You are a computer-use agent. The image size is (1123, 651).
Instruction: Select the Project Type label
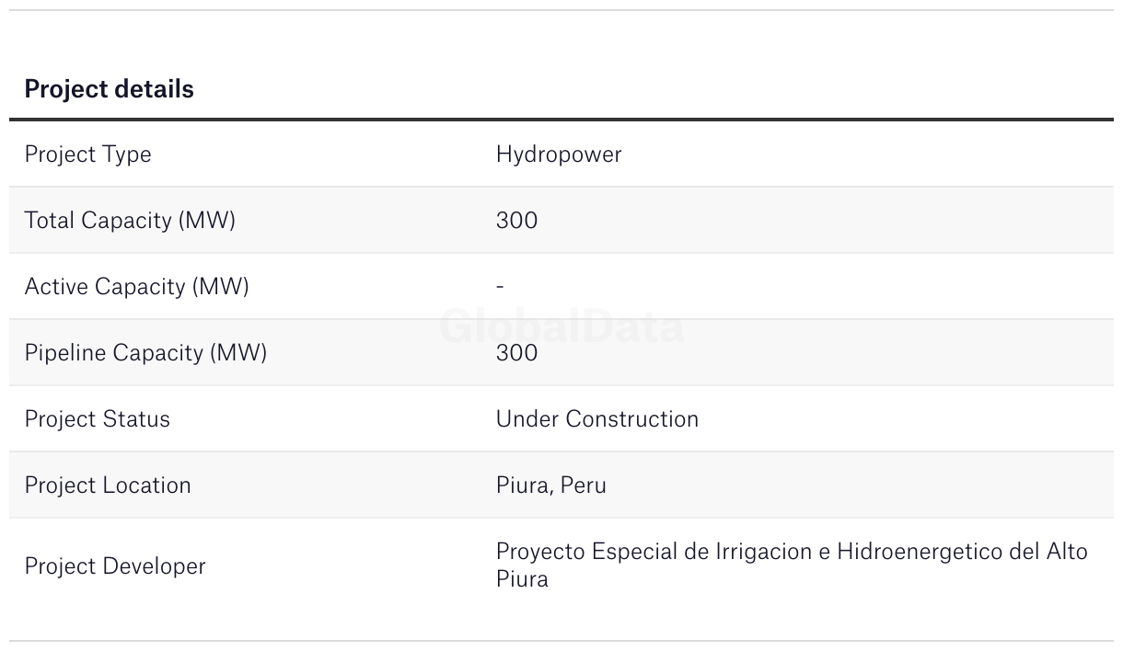click(x=88, y=154)
